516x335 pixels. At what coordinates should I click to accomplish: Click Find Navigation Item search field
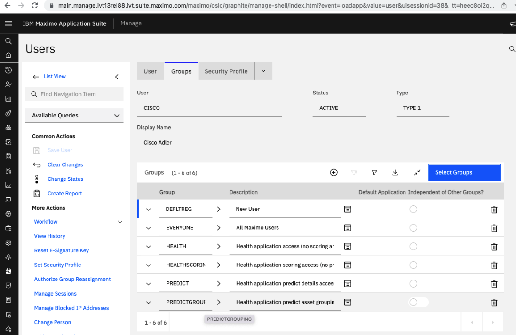tap(74, 94)
